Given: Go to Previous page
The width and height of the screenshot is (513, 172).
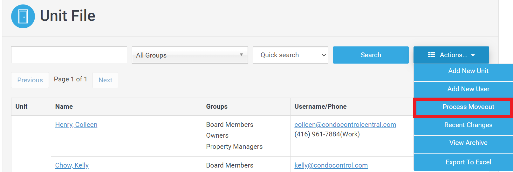Looking at the screenshot, I should (x=30, y=80).
